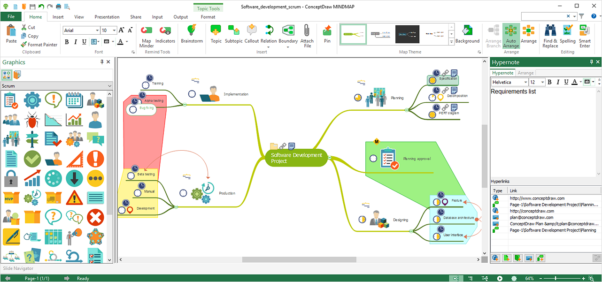Screen dimensions: 602x282
Task: Print the mind map from quick access toolbar
Action: [59, 7]
